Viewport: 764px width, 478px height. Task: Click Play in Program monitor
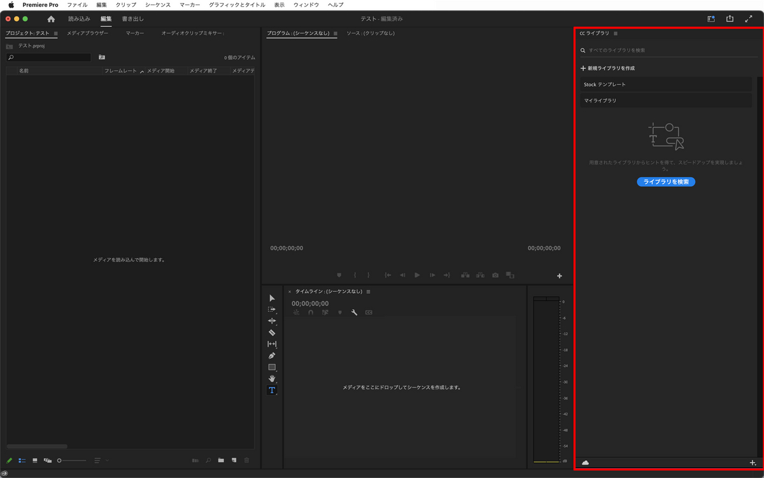point(417,275)
